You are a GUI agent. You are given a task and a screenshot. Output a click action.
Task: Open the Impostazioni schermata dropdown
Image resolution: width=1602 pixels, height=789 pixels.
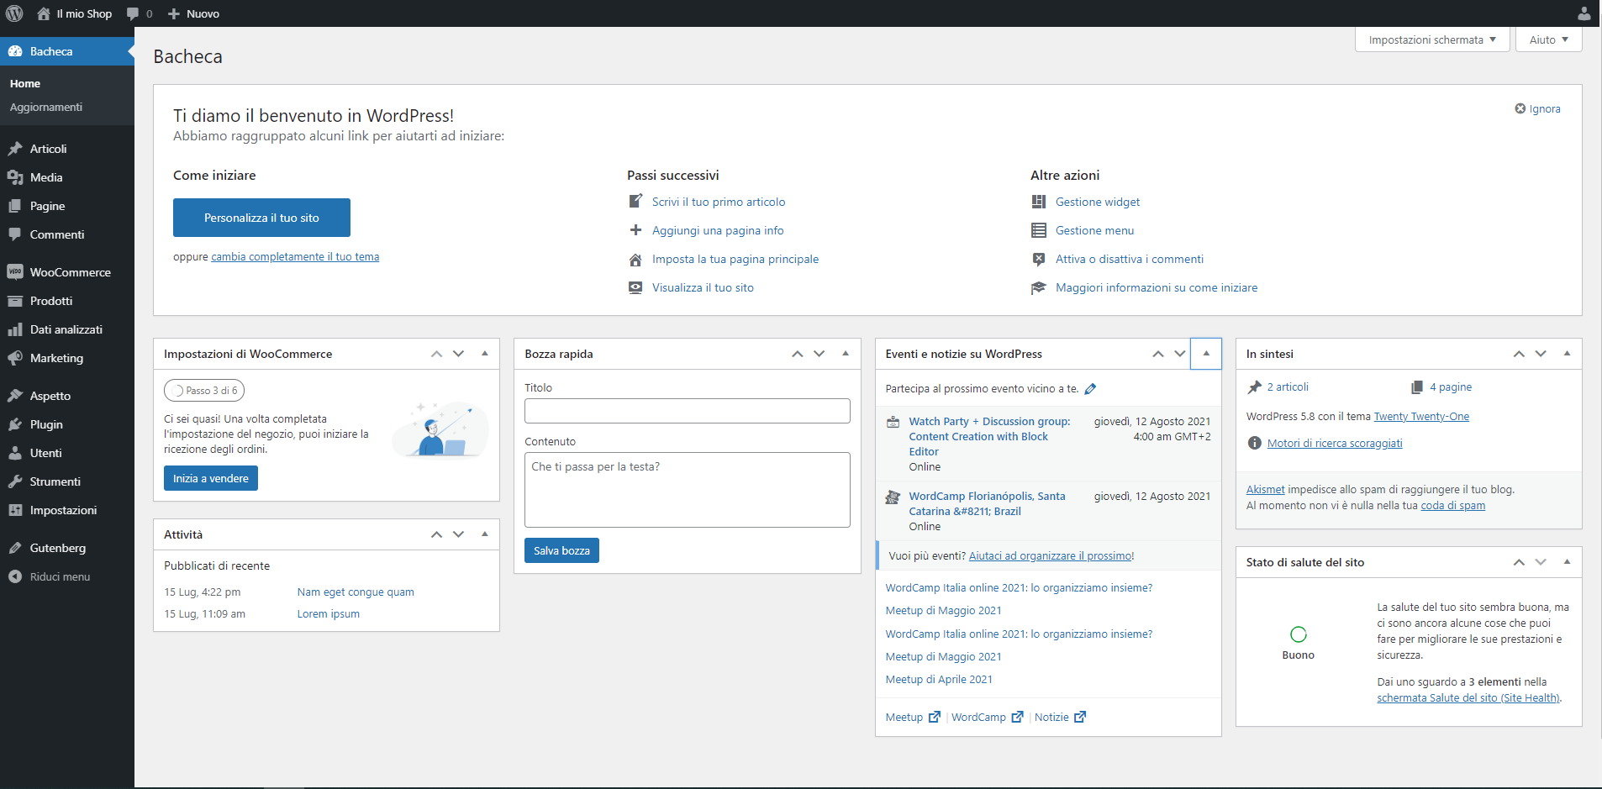(x=1432, y=39)
